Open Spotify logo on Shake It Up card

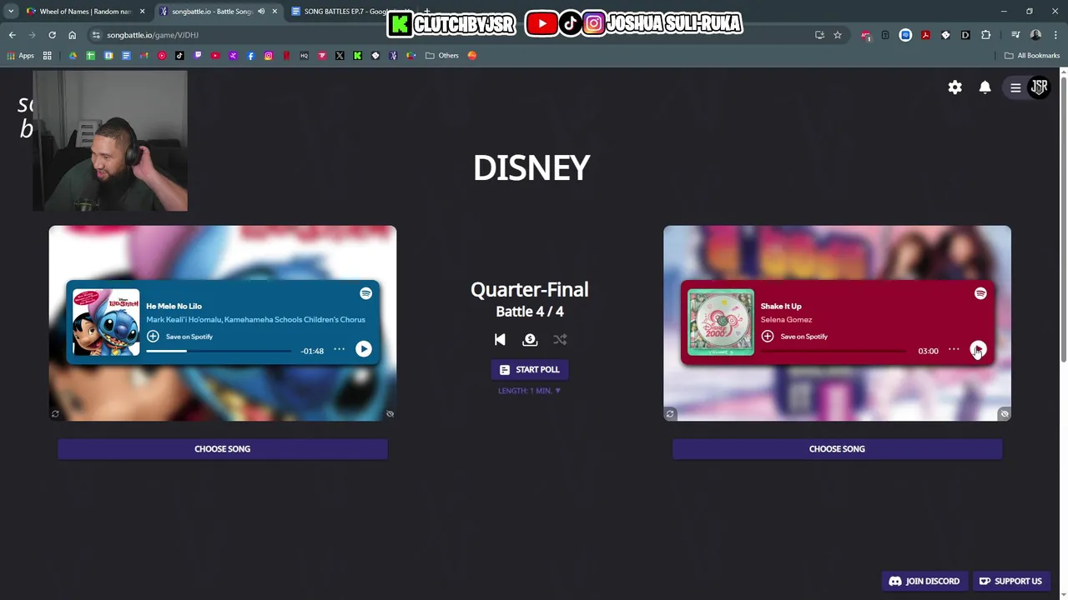click(x=980, y=293)
